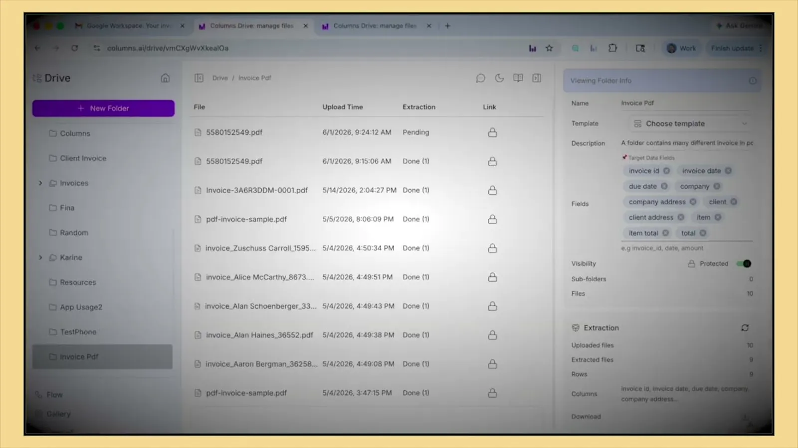Remove the invoice id field tag
Screen dimensions: 798x448
click(x=666, y=171)
